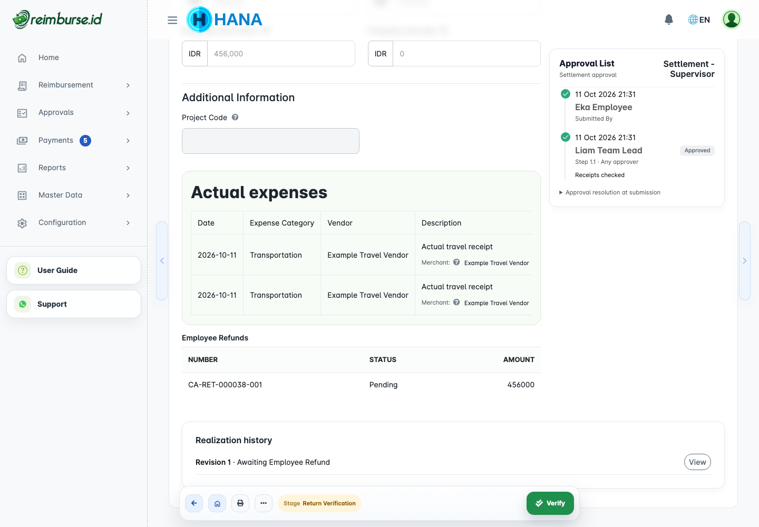The image size is (759, 527).
Task: Open the User Guide
Action: click(74, 270)
